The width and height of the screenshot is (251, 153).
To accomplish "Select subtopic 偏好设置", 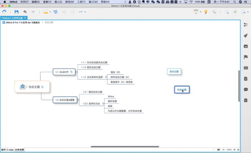I will coord(112,101).
